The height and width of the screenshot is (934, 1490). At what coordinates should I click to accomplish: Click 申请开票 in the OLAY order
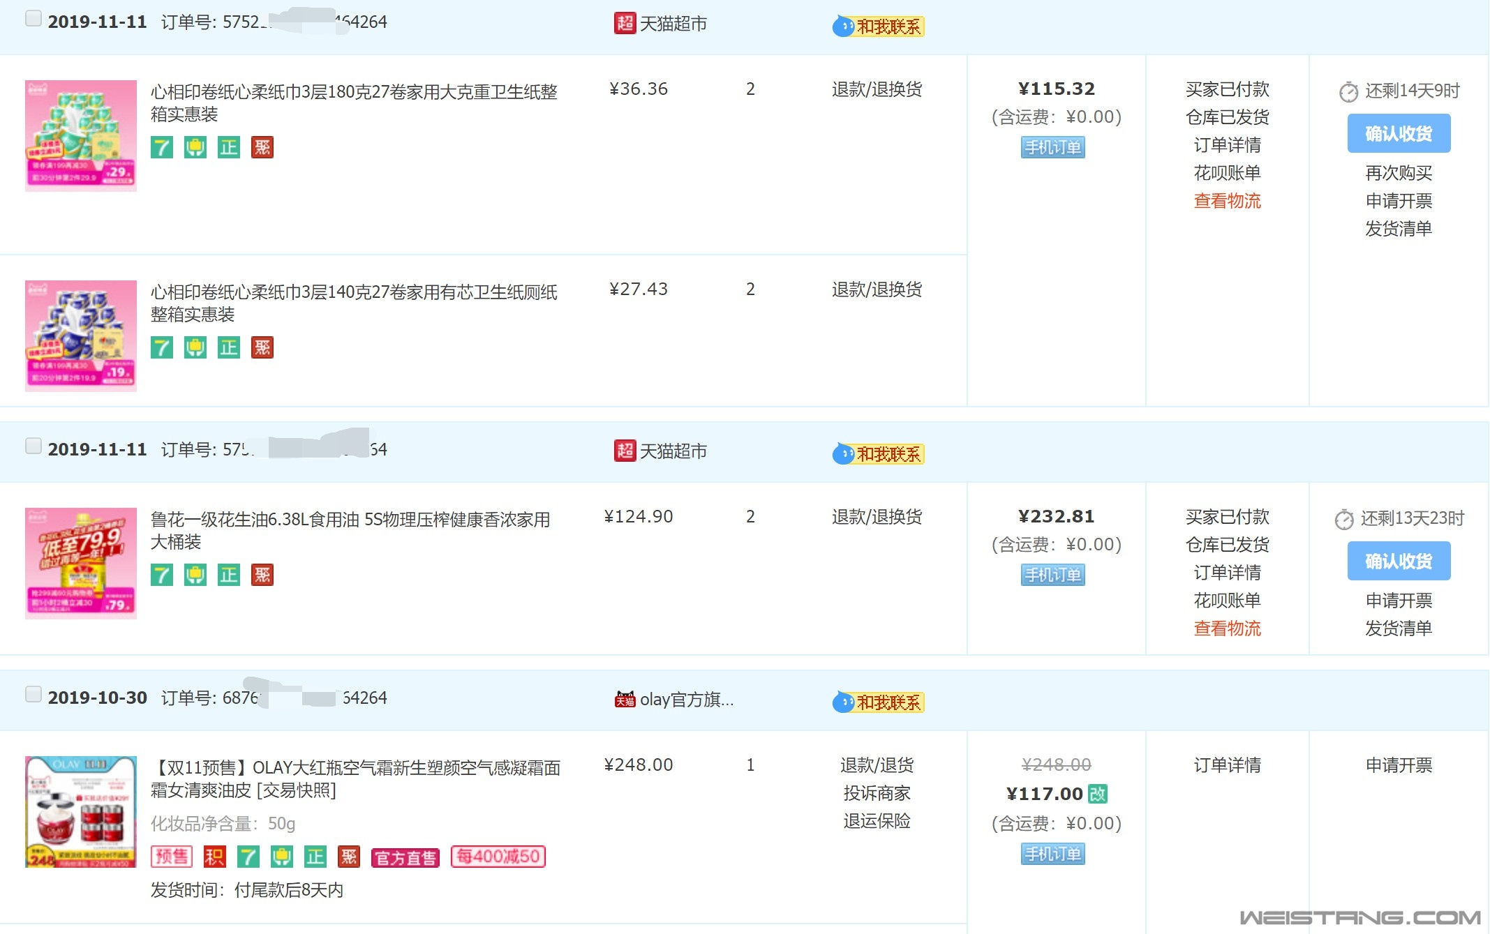point(1399,765)
